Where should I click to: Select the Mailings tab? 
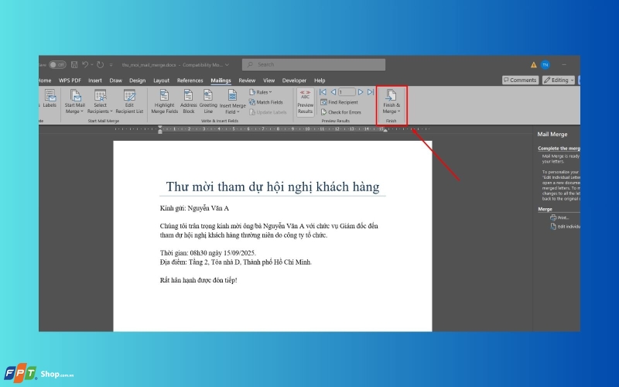[x=221, y=80]
